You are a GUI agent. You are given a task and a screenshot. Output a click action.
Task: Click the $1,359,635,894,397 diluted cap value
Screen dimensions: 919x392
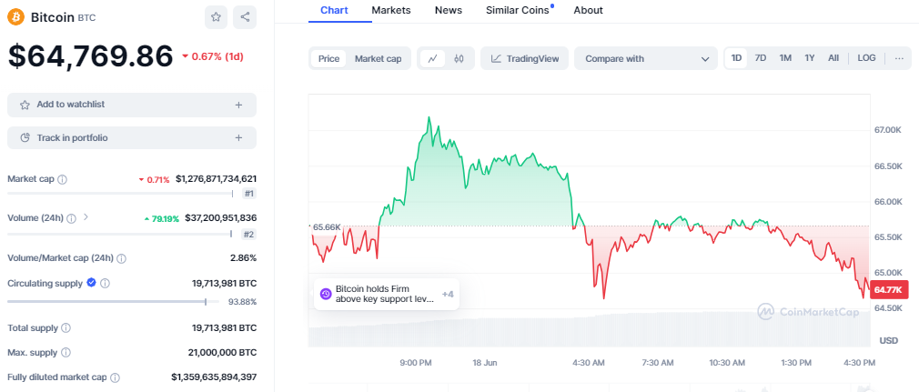point(214,378)
